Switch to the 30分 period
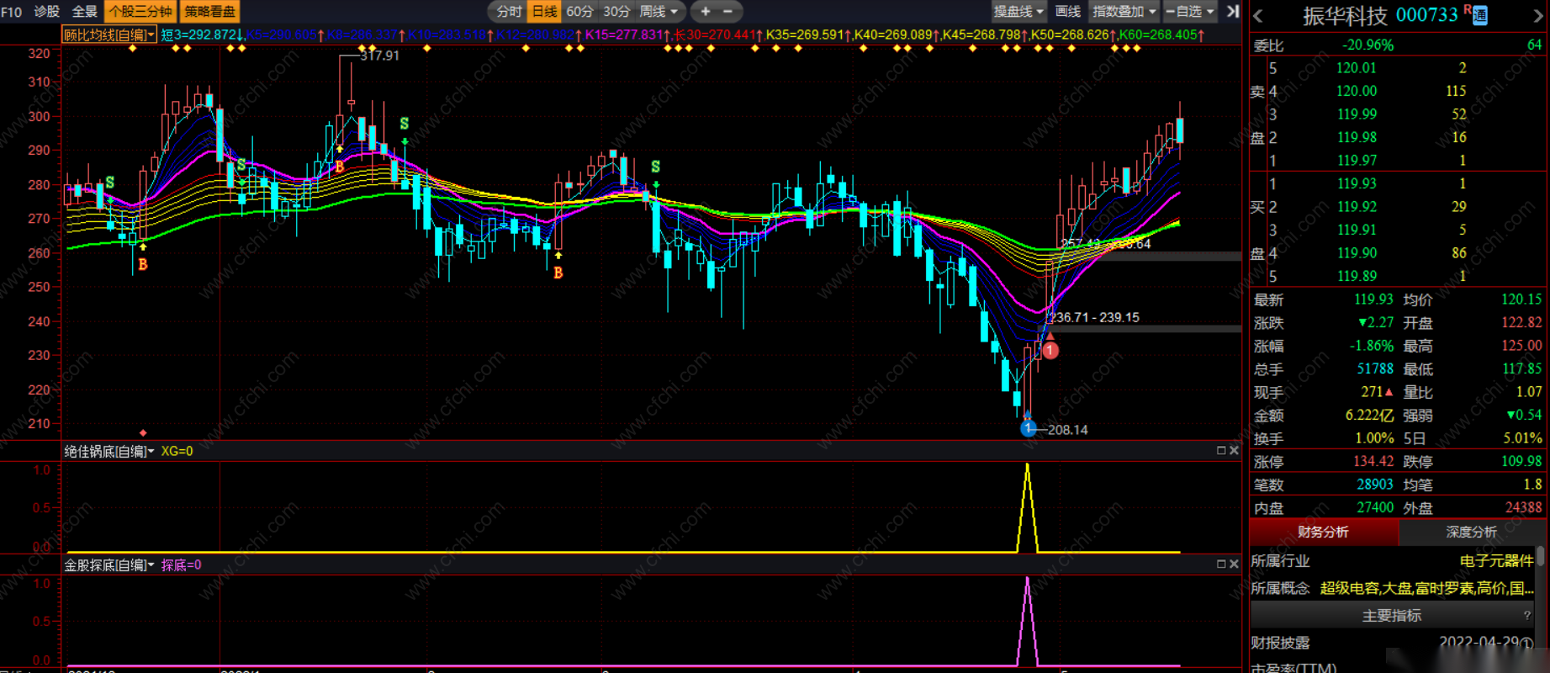1550x673 pixels. 616,11
